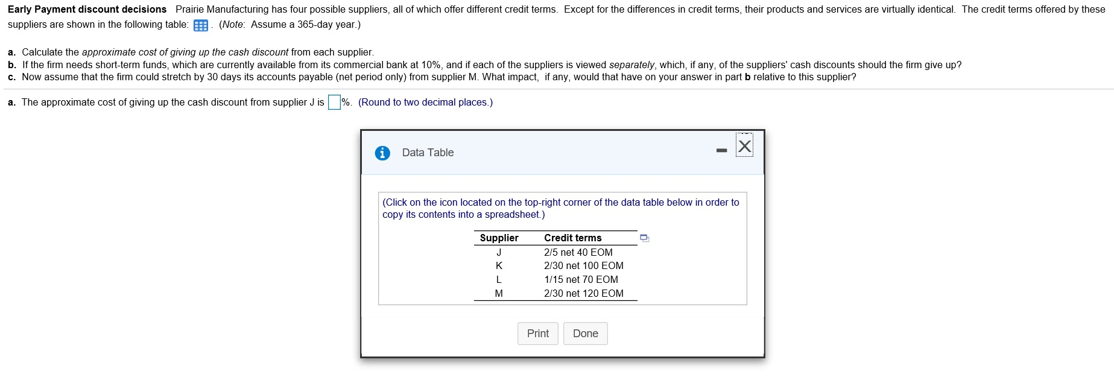Click the cell '2/30 net 120 EOM'
Image resolution: width=1114 pixels, height=377 pixels.
pyautogui.click(x=584, y=293)
